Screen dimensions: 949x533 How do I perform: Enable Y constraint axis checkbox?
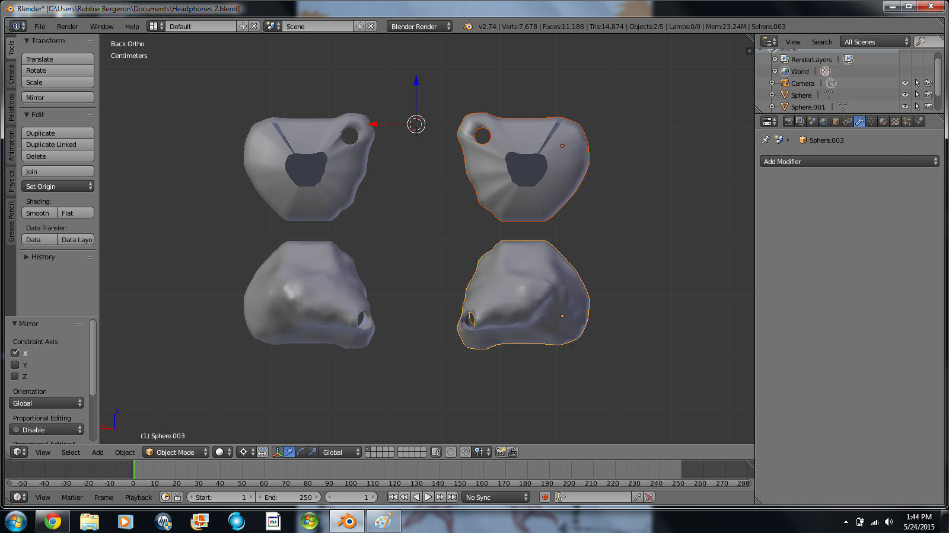[15, 365]
